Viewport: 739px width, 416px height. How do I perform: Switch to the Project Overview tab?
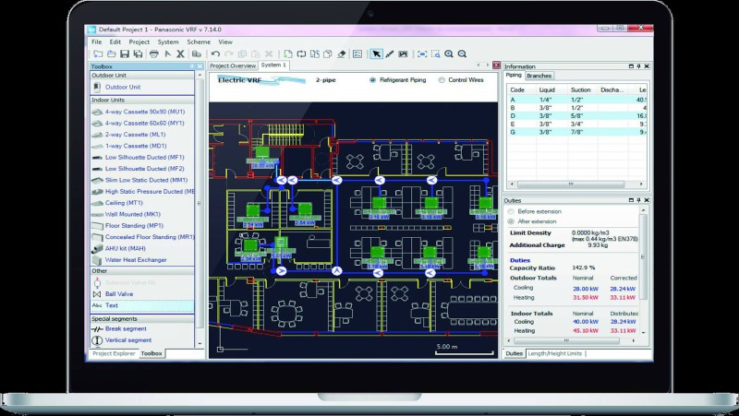pyautogui.click(x=233, y=65)
